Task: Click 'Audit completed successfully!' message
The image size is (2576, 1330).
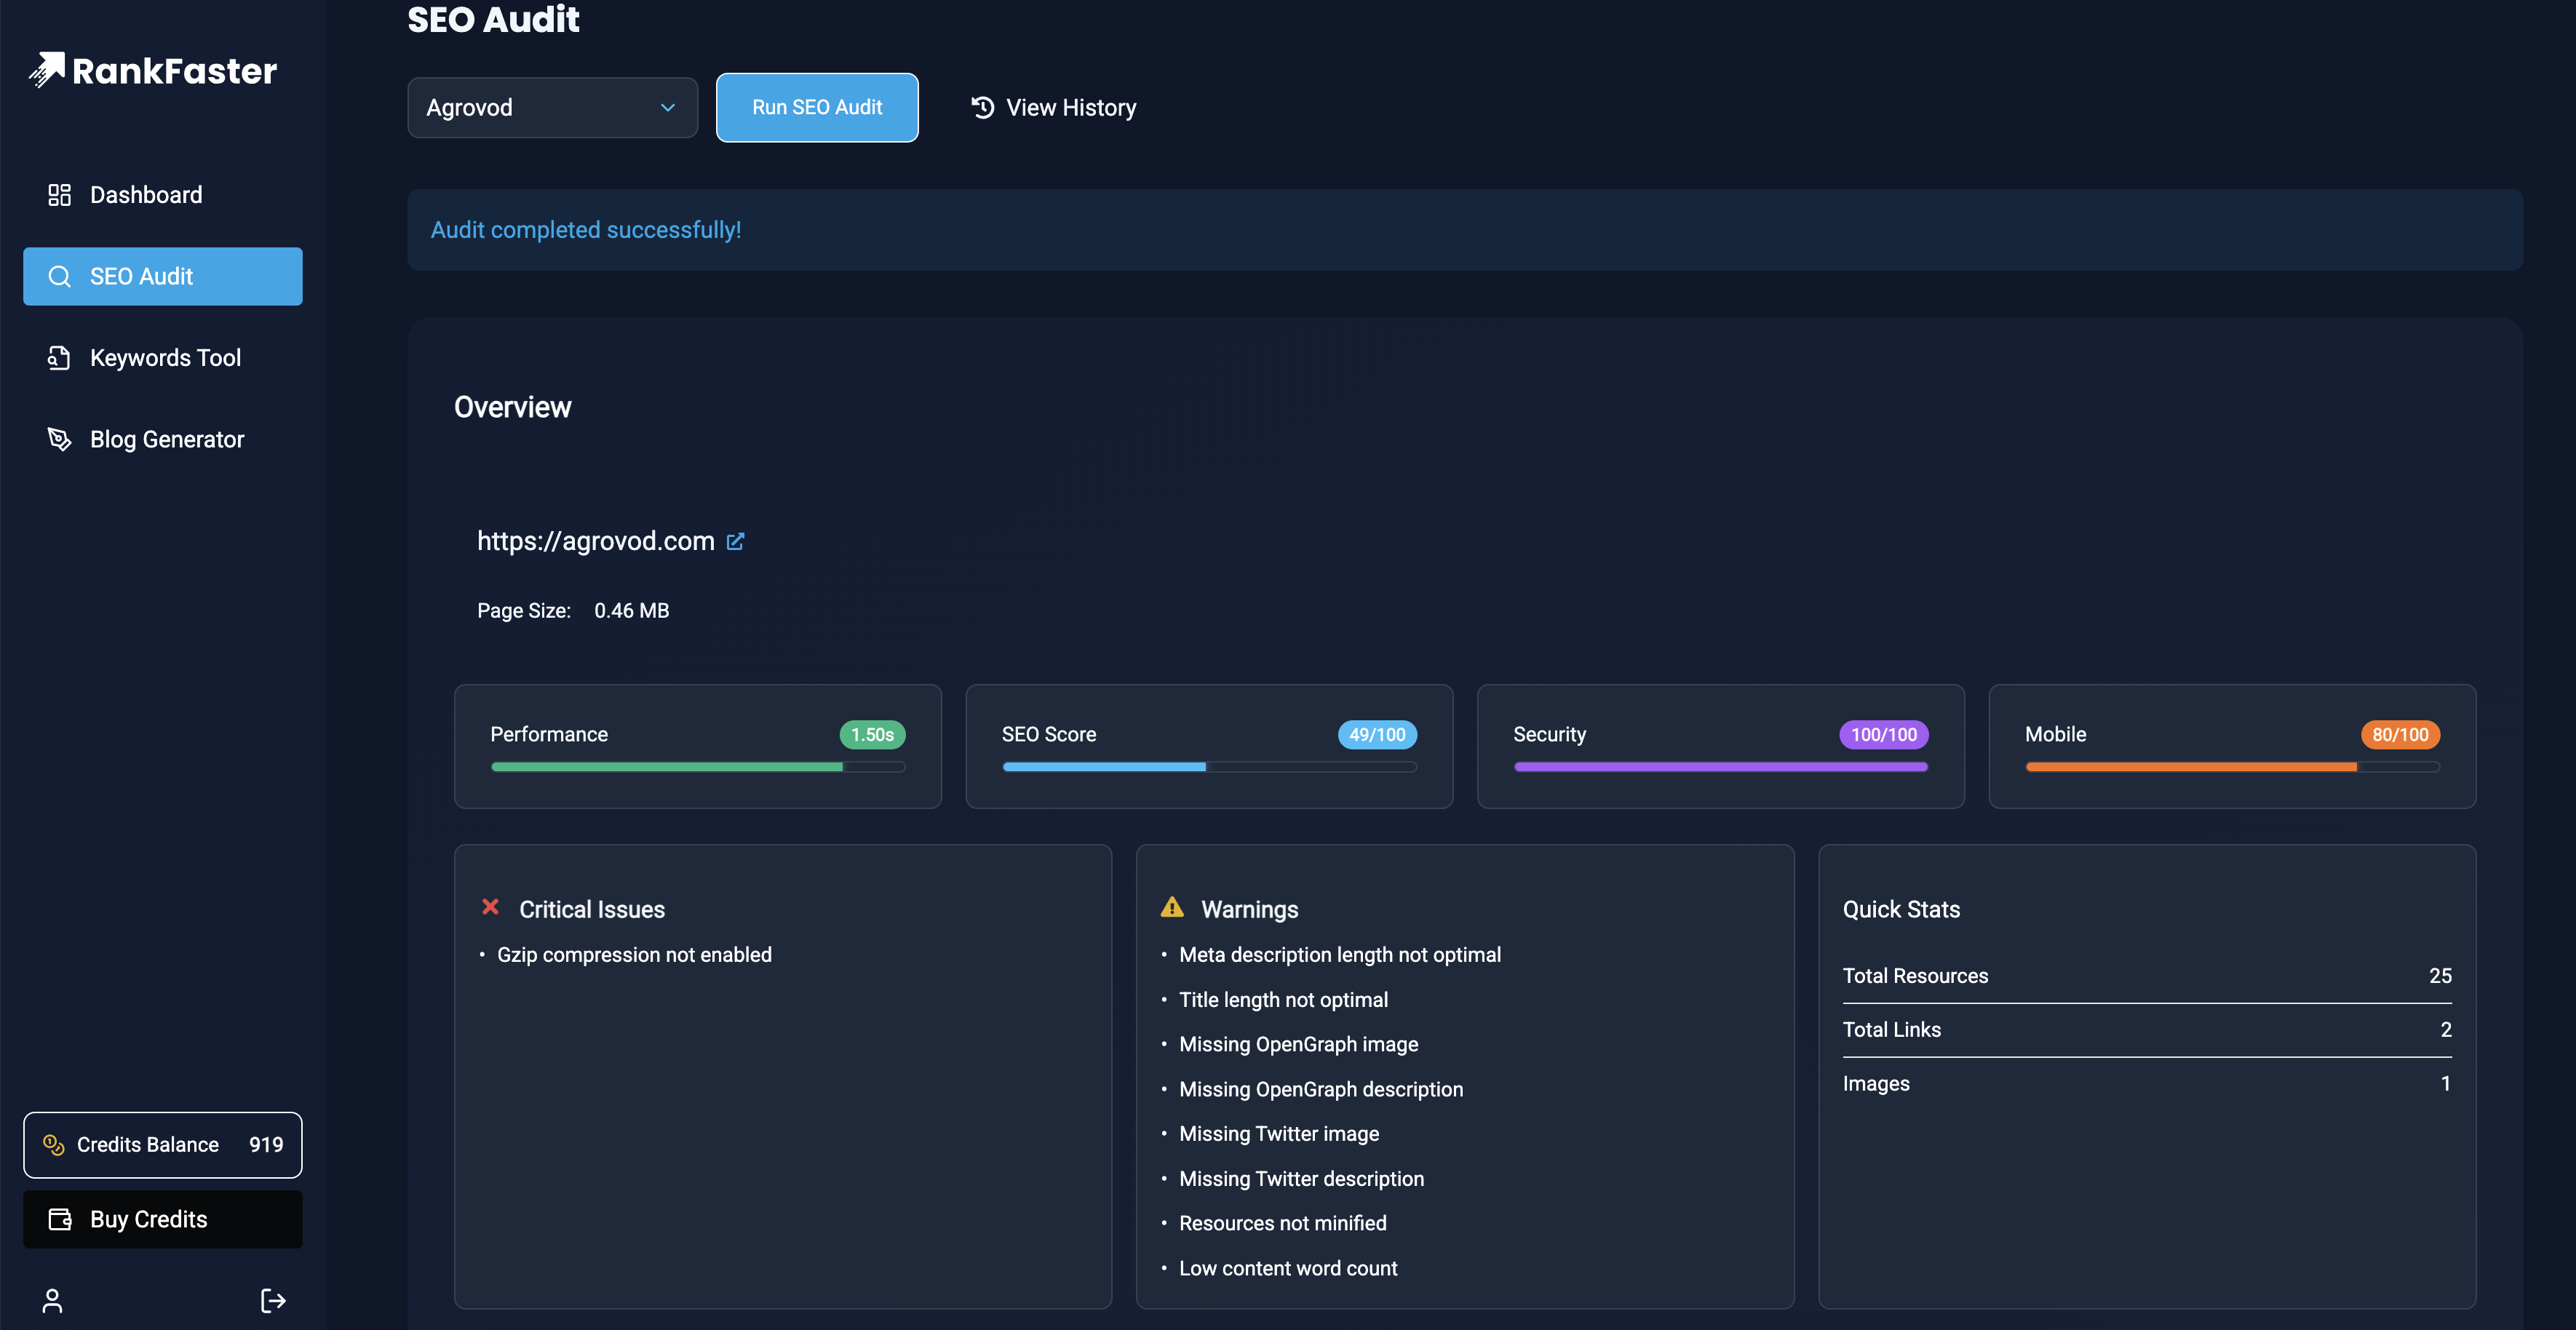Action: (586, 230)
